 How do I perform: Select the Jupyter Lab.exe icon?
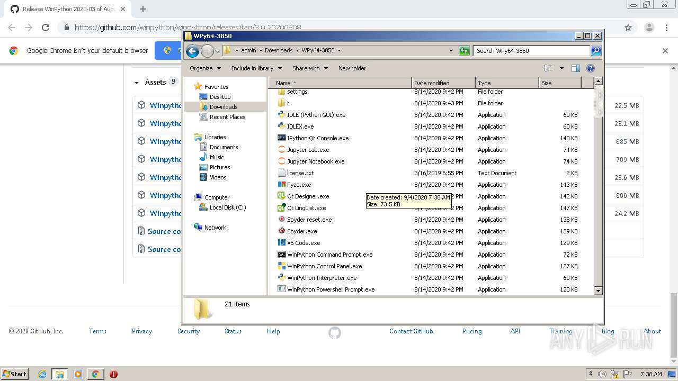click(282, 150)
